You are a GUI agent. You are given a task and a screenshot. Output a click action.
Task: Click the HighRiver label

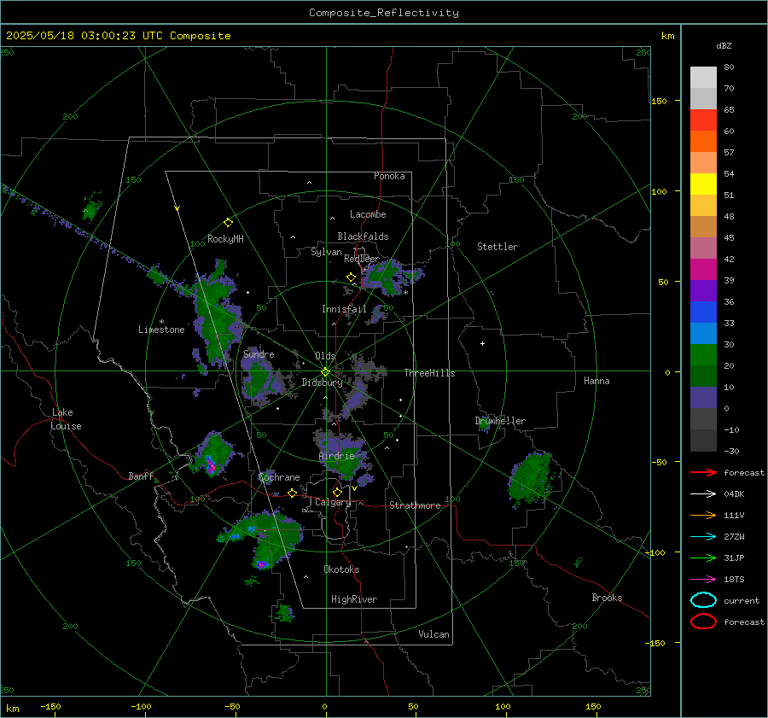[354, 599]
